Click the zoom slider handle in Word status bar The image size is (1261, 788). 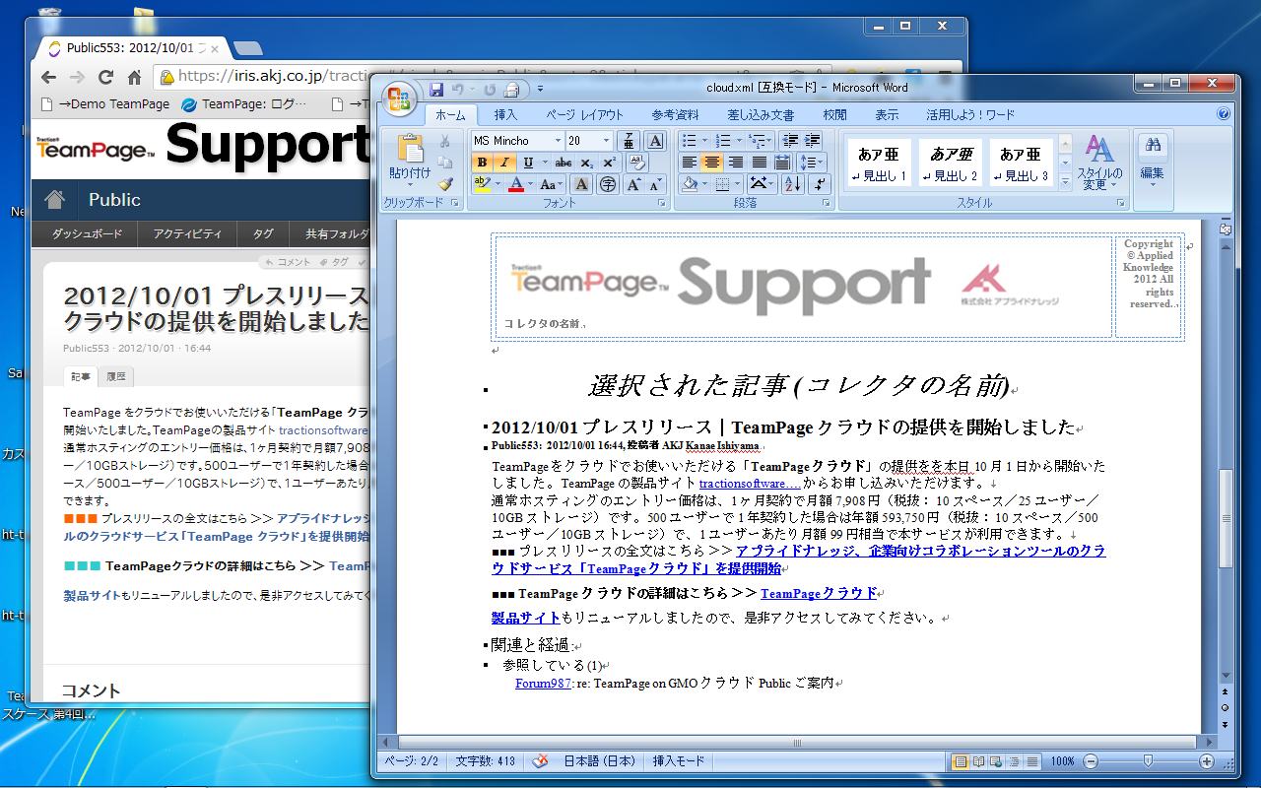click(x=1148, y=760)
